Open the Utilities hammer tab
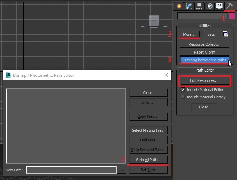Screen dimensions: 237x180 pos(229,6)
